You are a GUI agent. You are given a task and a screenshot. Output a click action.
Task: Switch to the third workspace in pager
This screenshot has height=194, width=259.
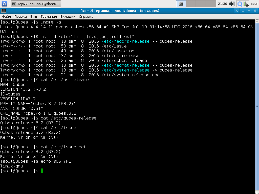pyautogui.click(x=201, y=4)
